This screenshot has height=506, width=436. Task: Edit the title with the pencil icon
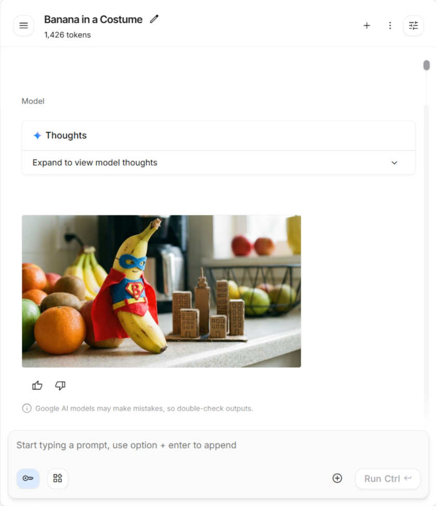(154, 19)
